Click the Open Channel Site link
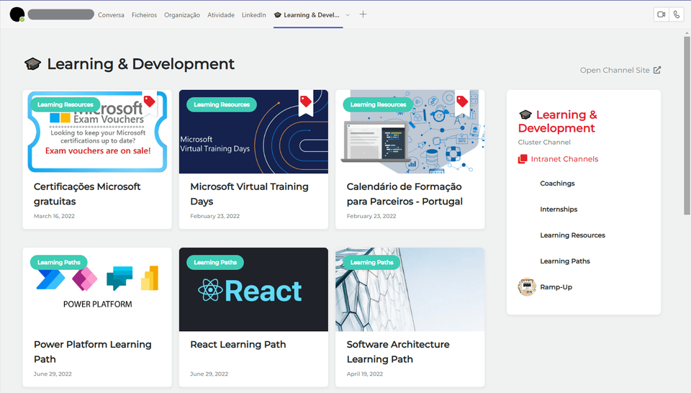The image size is (691, 393). point(620,70)
